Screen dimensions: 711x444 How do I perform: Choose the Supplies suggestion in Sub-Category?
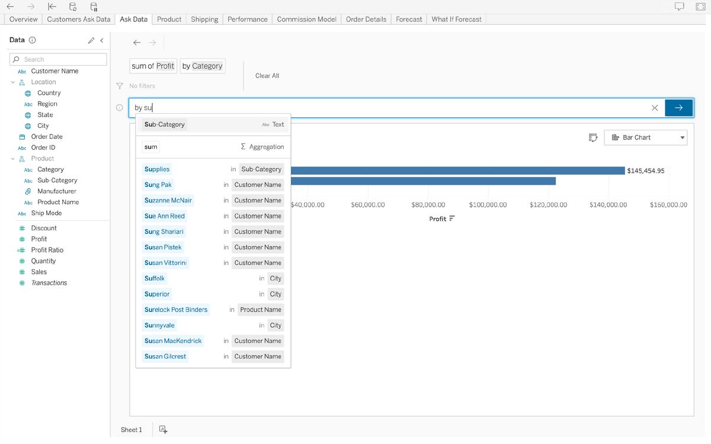coord(157,169)
